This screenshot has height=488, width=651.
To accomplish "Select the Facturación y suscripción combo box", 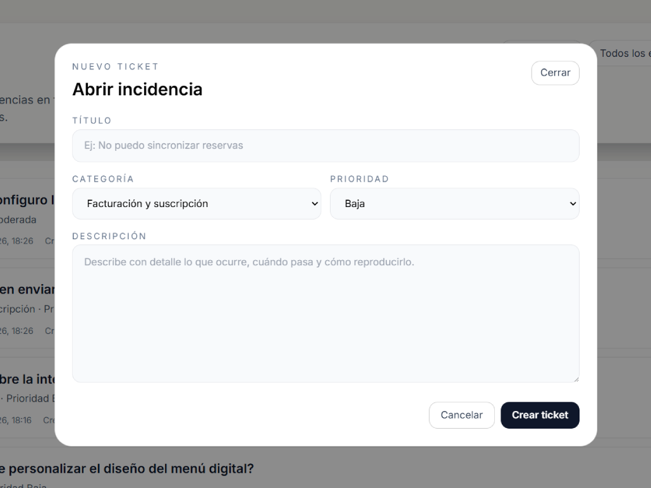I will coord(196,203).
